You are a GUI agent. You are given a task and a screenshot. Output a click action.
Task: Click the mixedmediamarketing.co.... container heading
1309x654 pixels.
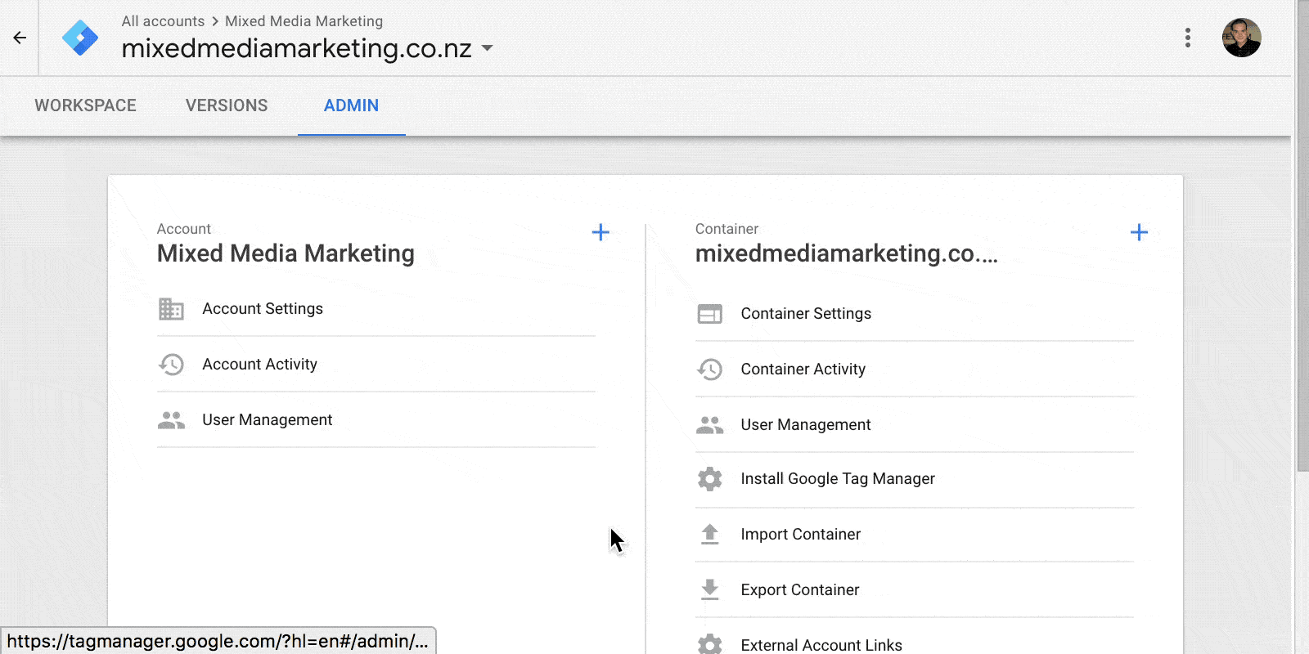846,253
